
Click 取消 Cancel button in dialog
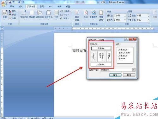pyautogui.click(x=129, y=75)
